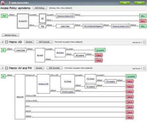
Task: Remove the Logon Page item in the main policy
Action: coord(73,24)
